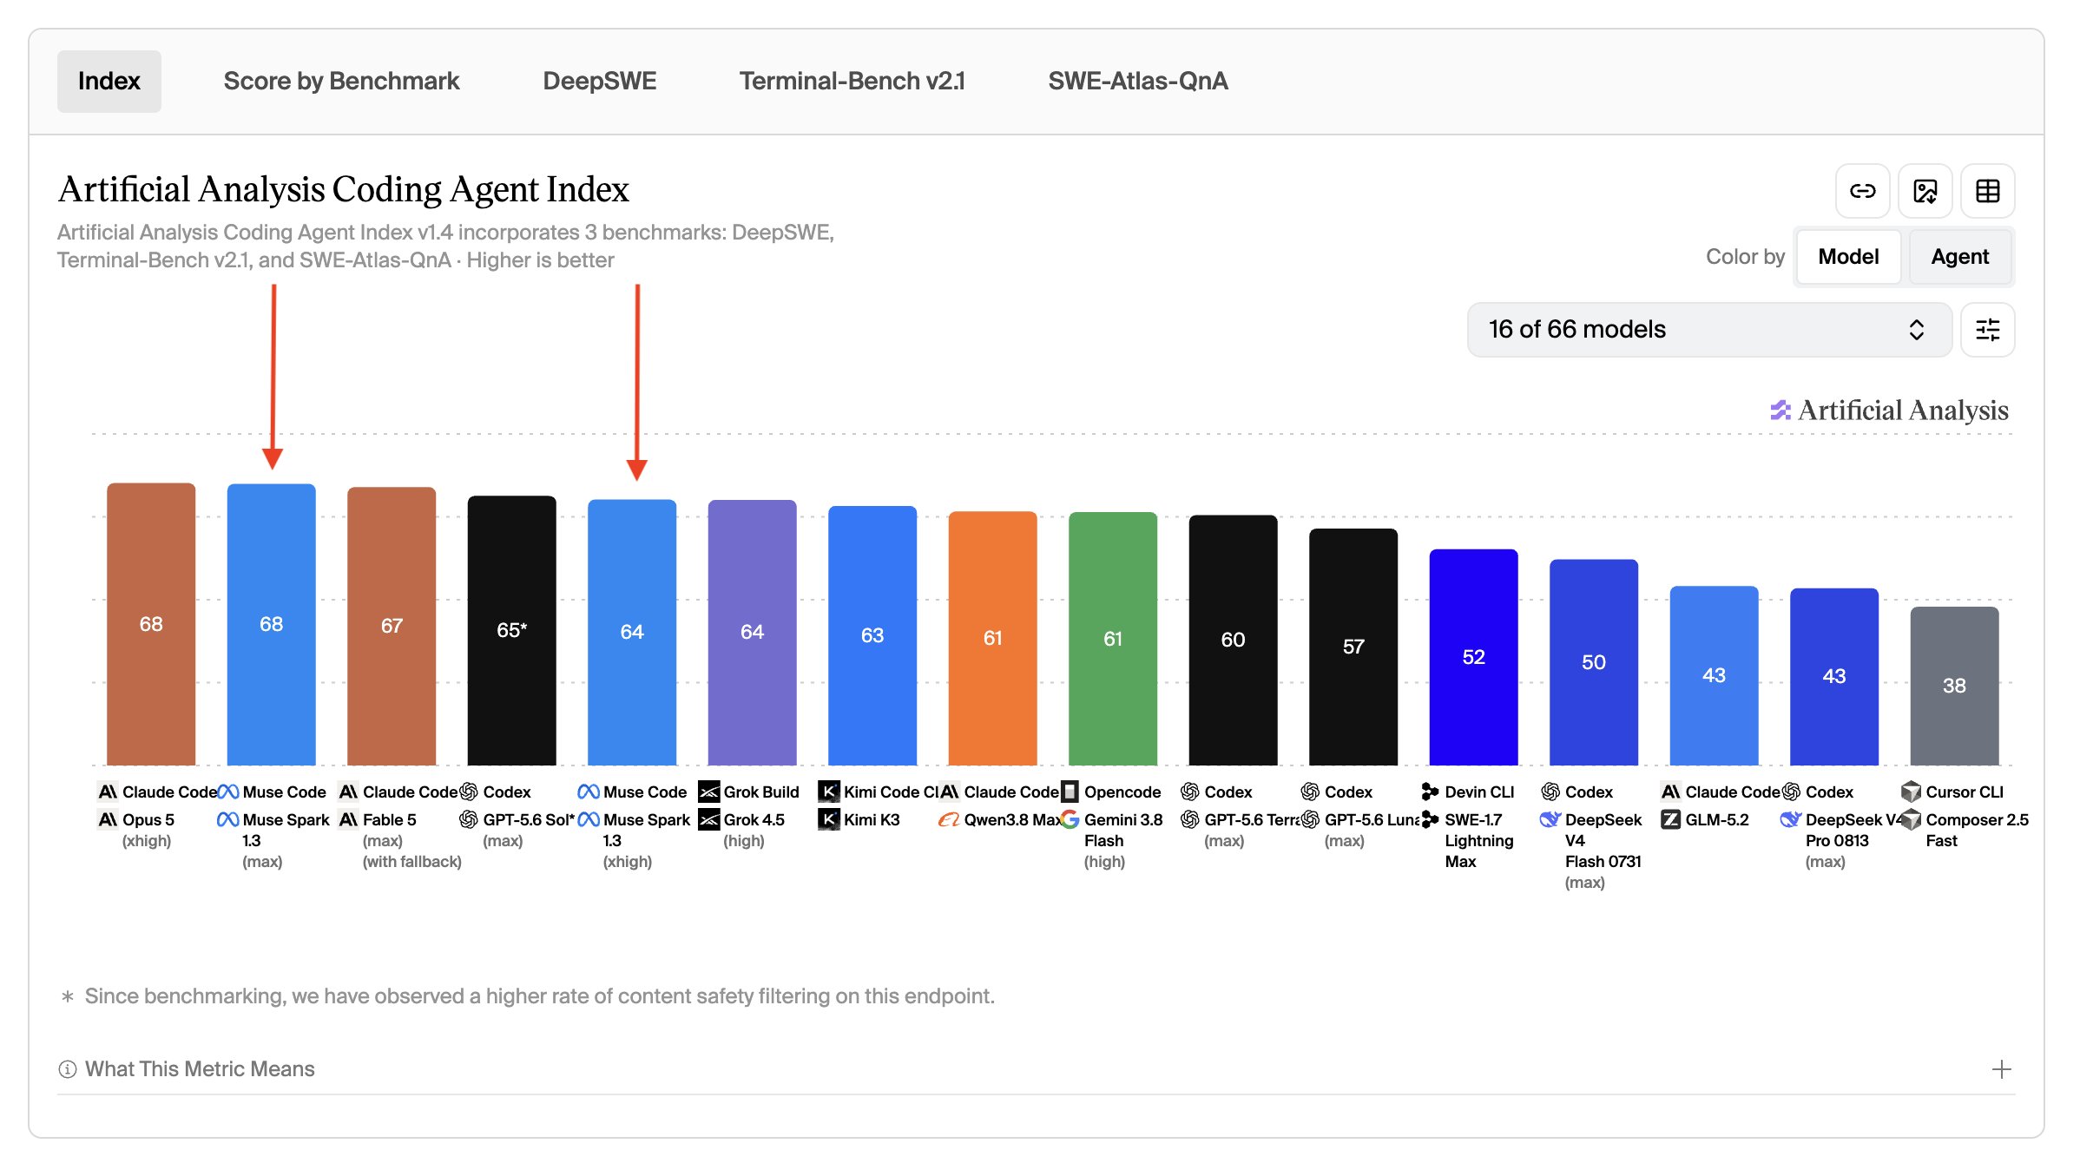Click the GLM-5.2 Z logo icon
The width and height of the screenshot is (2080, 1163).
1670,819
